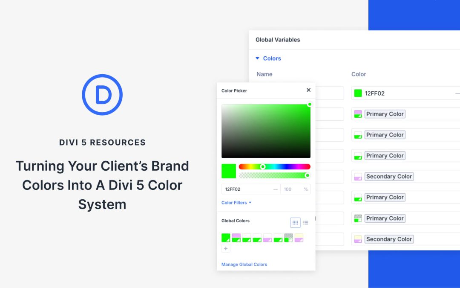The width and height of the screenshot is (460, 288).
Task: Click the DIVI 5 RESOURCES heading
Action: coord(102,142)
